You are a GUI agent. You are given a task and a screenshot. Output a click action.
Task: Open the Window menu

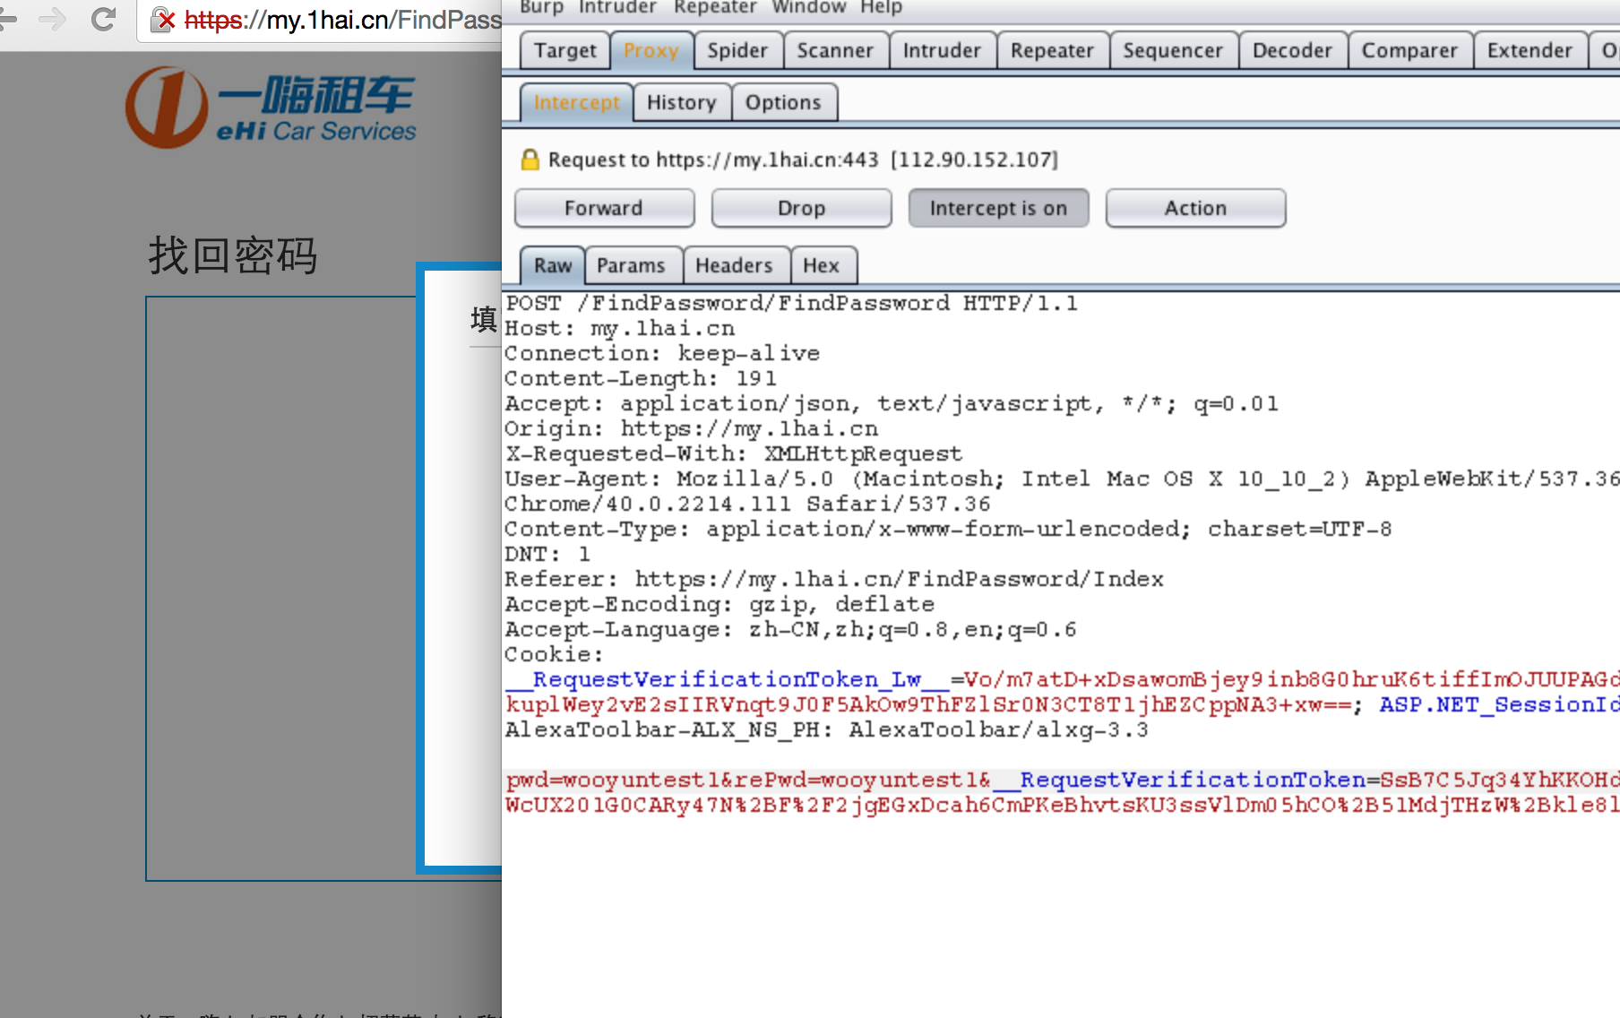pos(808,7)
